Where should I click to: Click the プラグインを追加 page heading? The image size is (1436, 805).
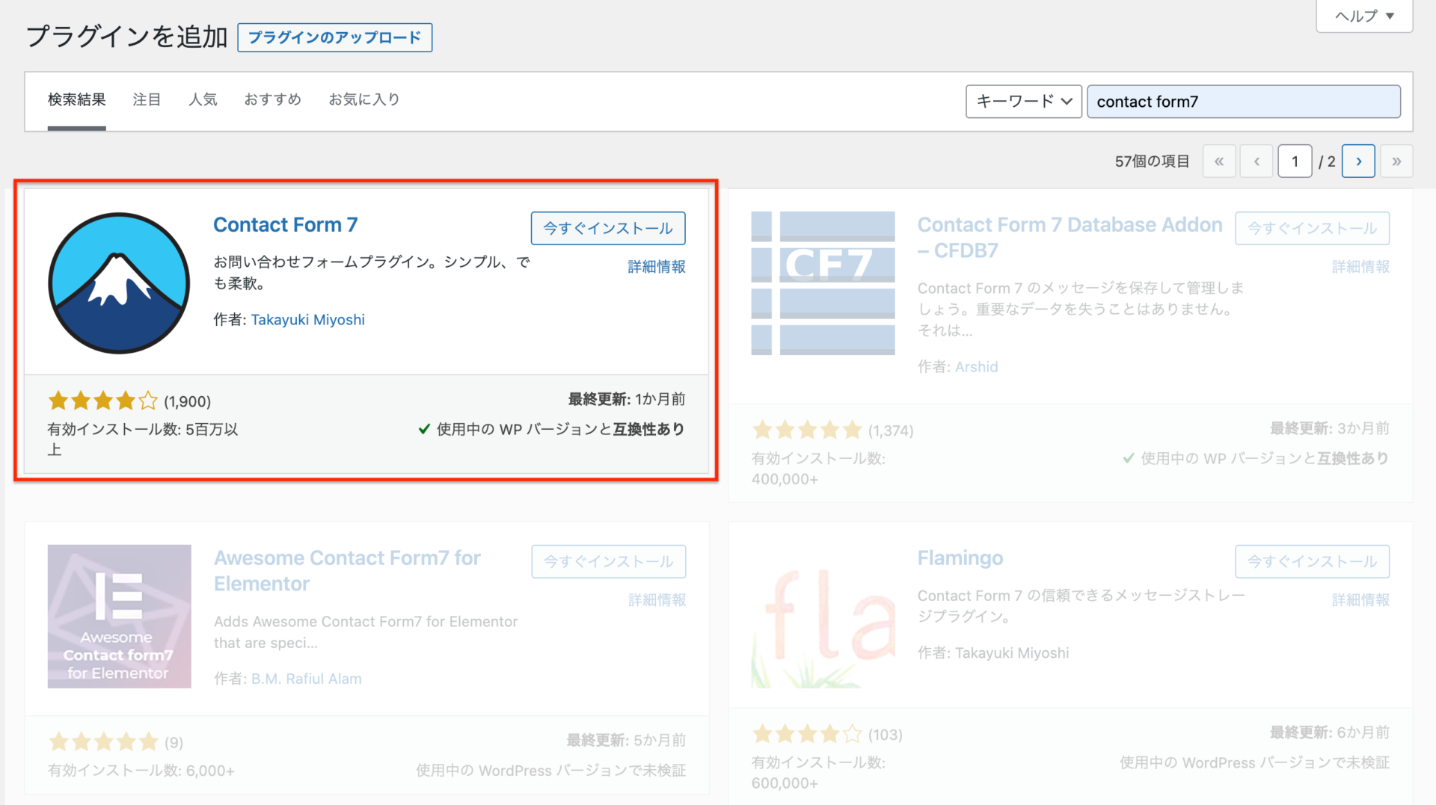(126, 36)
